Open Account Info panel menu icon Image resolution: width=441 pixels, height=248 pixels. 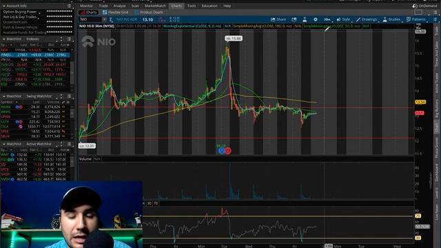pos(69,6)
